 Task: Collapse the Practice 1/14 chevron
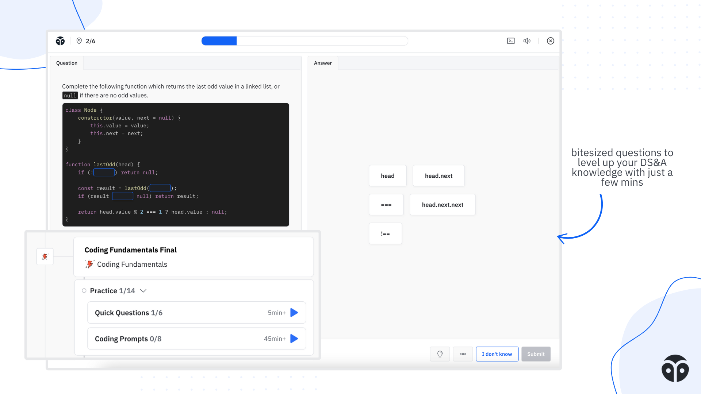tap(143, 291)
